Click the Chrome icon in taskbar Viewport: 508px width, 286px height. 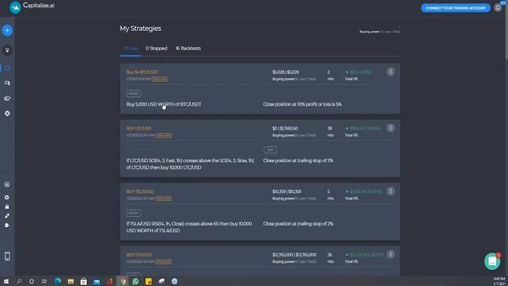[x=122, y=281]
